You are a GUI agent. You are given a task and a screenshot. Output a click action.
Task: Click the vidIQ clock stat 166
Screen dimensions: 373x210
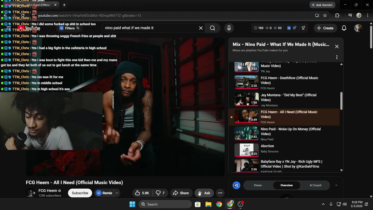[258, 28]
